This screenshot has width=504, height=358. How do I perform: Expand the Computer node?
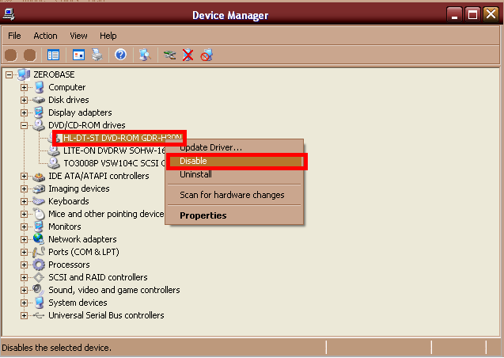(x=24, y=87)
